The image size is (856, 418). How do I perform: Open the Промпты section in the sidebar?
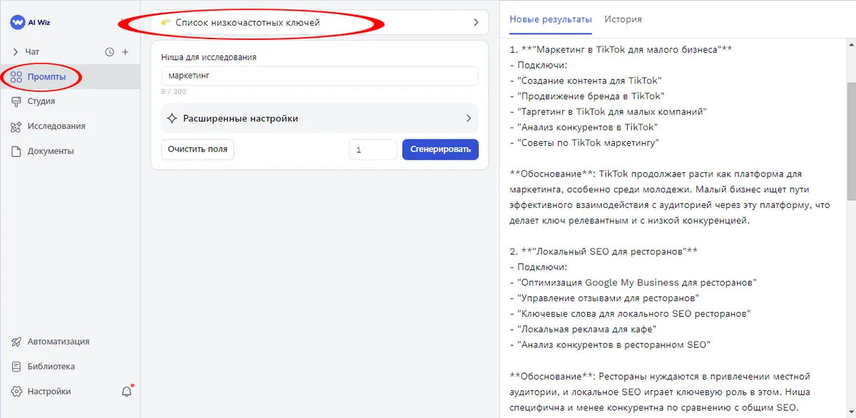pos(44,77)
